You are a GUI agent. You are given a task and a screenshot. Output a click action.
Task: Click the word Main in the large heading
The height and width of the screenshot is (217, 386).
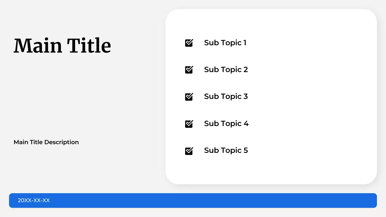click(x=38, y=46)
